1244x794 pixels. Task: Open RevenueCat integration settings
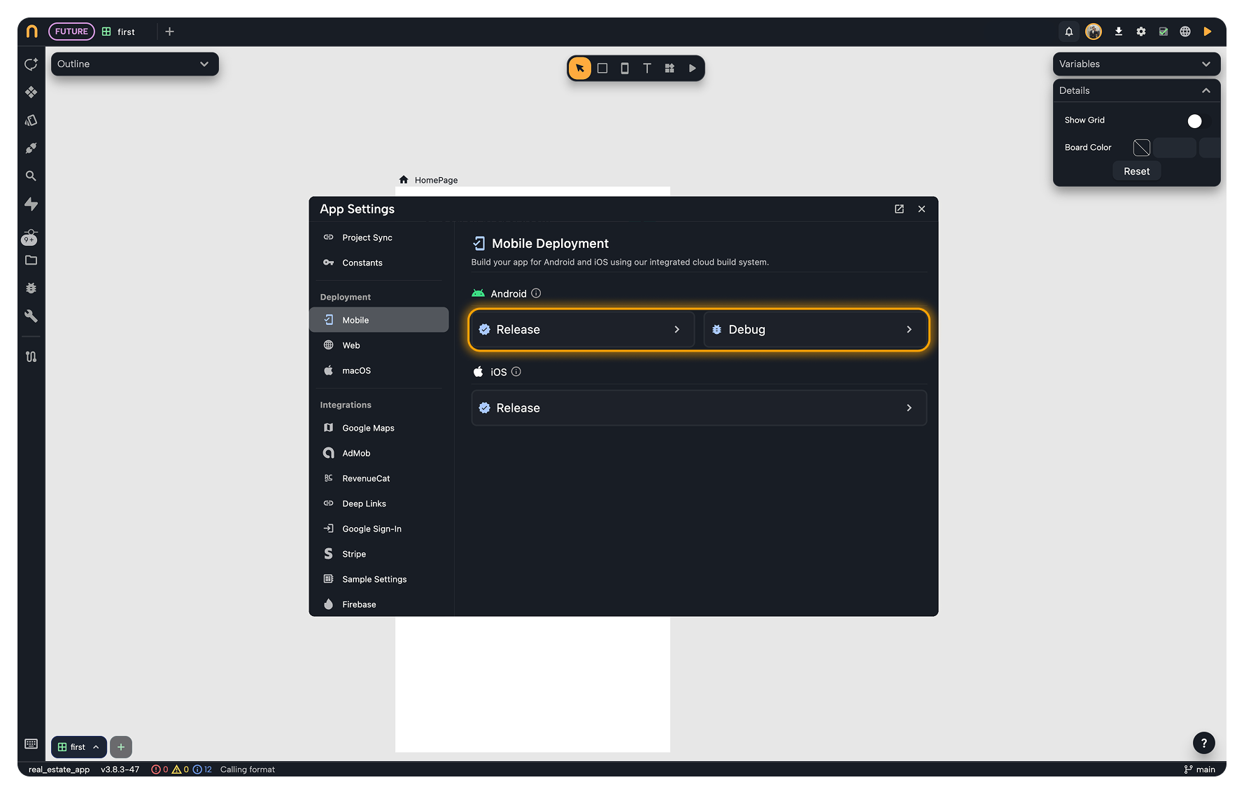[x=379, y=478]
